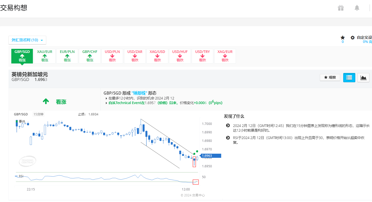372x202 pixels.
Task: Click the 22:15 time axis label
Action: click(x=31, y=189)
